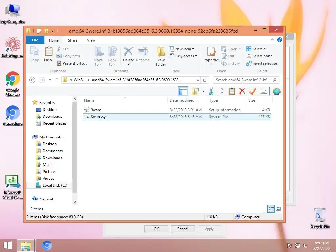
Task: Click the scissors icon in lower toolbar
Action: click(211, 91)
